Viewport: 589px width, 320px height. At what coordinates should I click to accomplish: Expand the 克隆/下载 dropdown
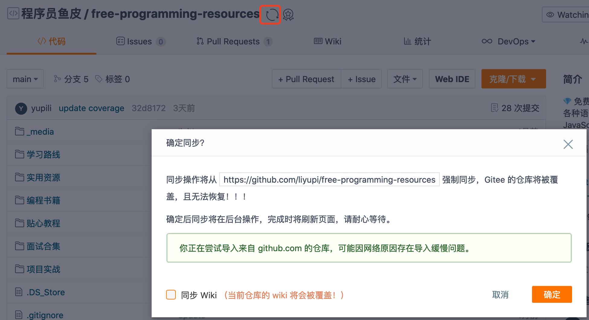(513, 79)
